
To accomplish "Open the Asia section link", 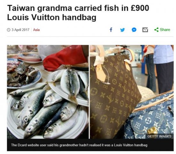I will click(36, 30).
